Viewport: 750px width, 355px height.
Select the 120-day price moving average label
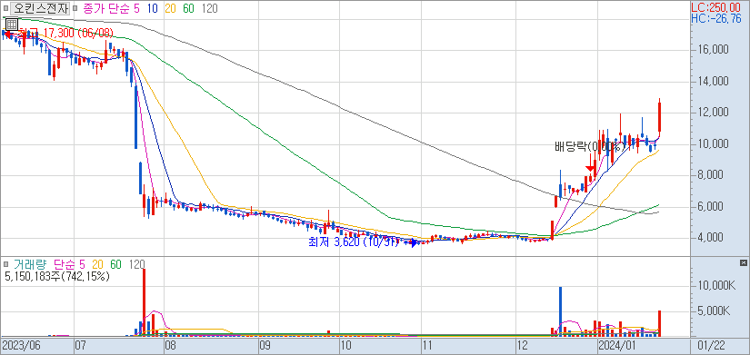(x=209, y=8)
